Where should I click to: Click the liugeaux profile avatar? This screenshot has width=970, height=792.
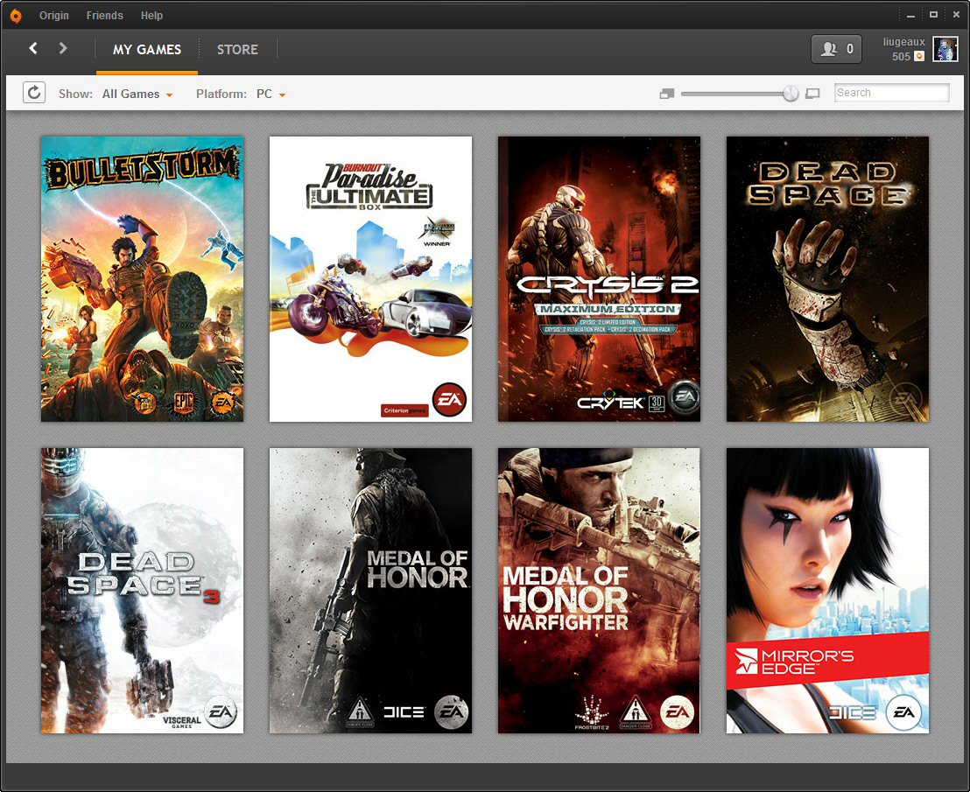coord(945,50)
